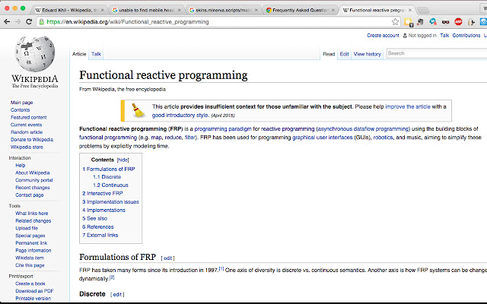Jump to '5 See also' in contents
Image resolution: width=487 pixels, height=304 pixels.
pyautogui.click(x=94, y=218)
